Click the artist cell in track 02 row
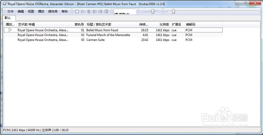This screenshot has width=263, height=135. pos(43,35)
